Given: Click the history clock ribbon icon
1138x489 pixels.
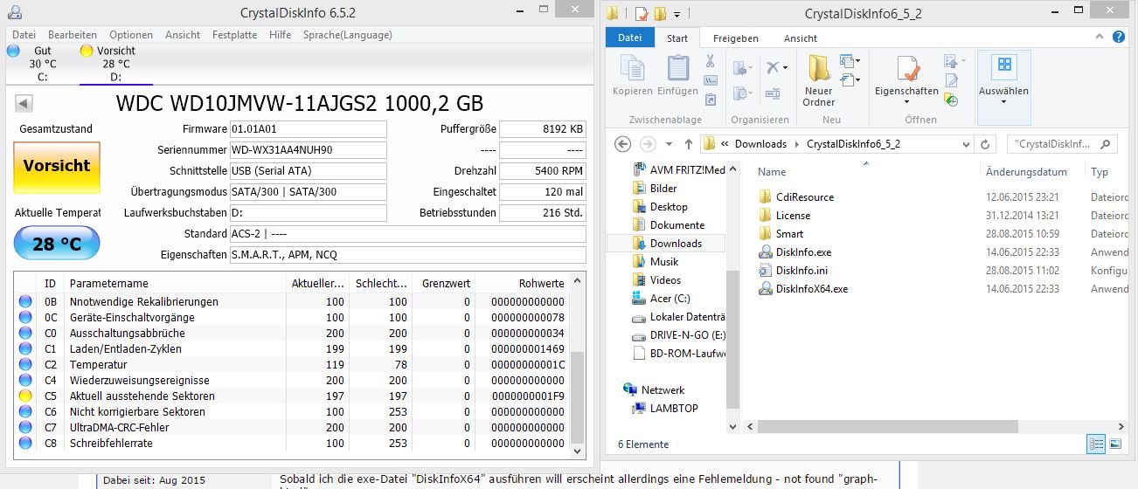Looking at the screenshot, I should coord(951,100).
